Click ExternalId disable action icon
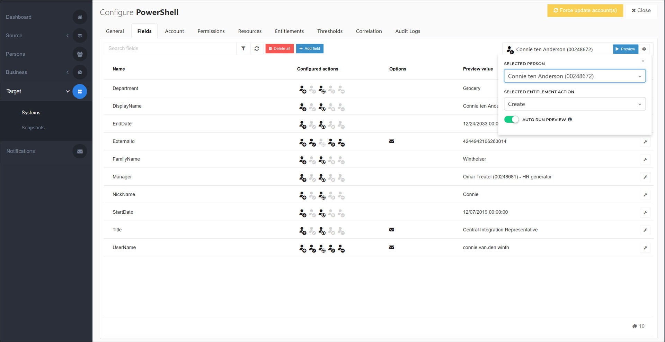The height and width of the screenshot is (342, 665). click(331, 142)
